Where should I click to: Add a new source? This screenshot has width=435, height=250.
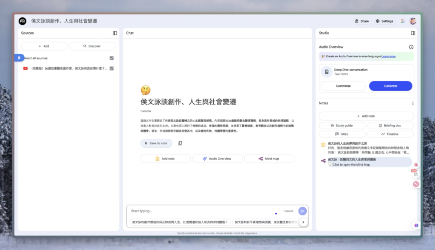[x=44, y=46]
